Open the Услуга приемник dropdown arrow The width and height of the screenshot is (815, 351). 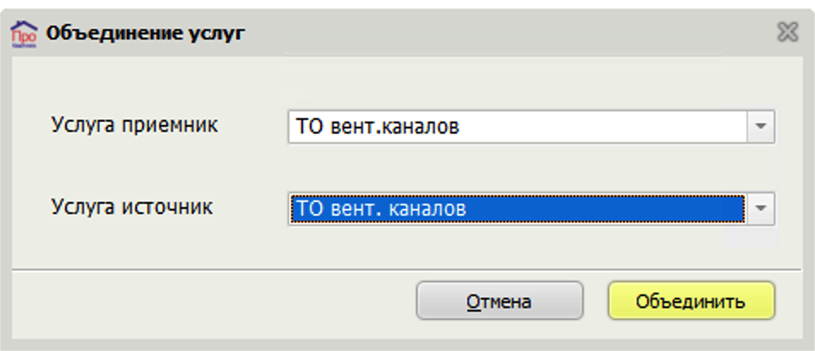[761, 127]
